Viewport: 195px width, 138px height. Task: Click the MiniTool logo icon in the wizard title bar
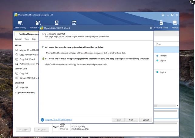42,28
